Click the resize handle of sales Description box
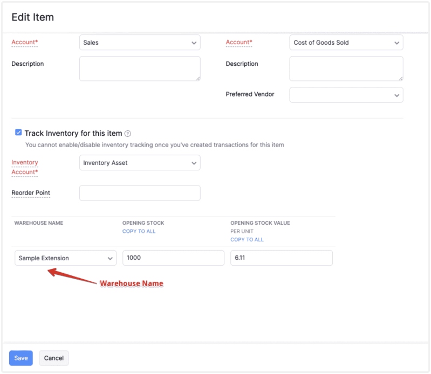This screenshot has height=374, width=431. point(197,78)
